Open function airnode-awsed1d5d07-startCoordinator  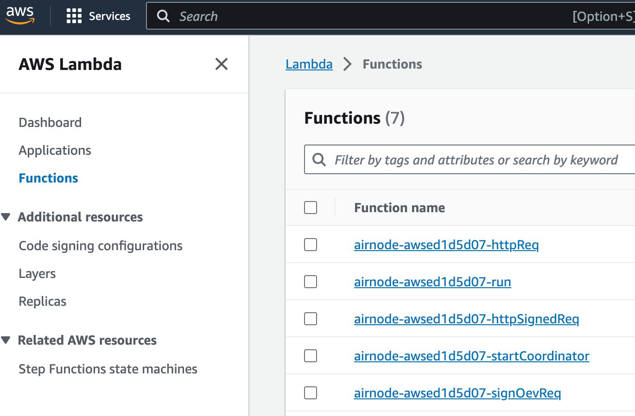click(471, 356)
